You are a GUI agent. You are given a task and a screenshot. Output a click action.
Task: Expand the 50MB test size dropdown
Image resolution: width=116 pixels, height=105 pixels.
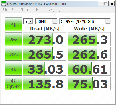coord(55,21)
